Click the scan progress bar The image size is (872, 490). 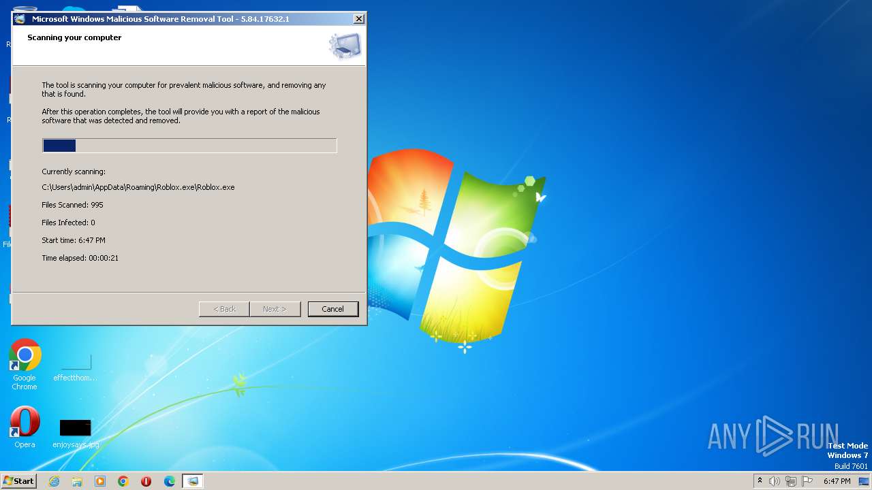(189, 146)
